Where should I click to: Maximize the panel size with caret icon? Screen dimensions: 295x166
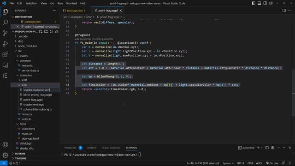(x=284, y=148)
